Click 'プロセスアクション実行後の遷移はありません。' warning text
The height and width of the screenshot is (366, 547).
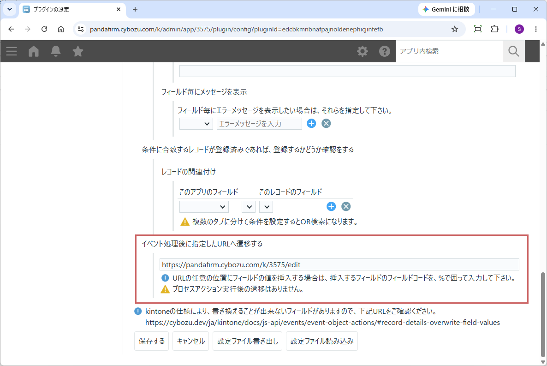pyautogui.click(x=238, y=289)
